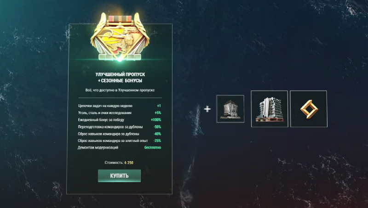The image size is (368, 208).
Task: Select 'Цепочки задач на каждую неделю' row
Action: tap(120, 106)
